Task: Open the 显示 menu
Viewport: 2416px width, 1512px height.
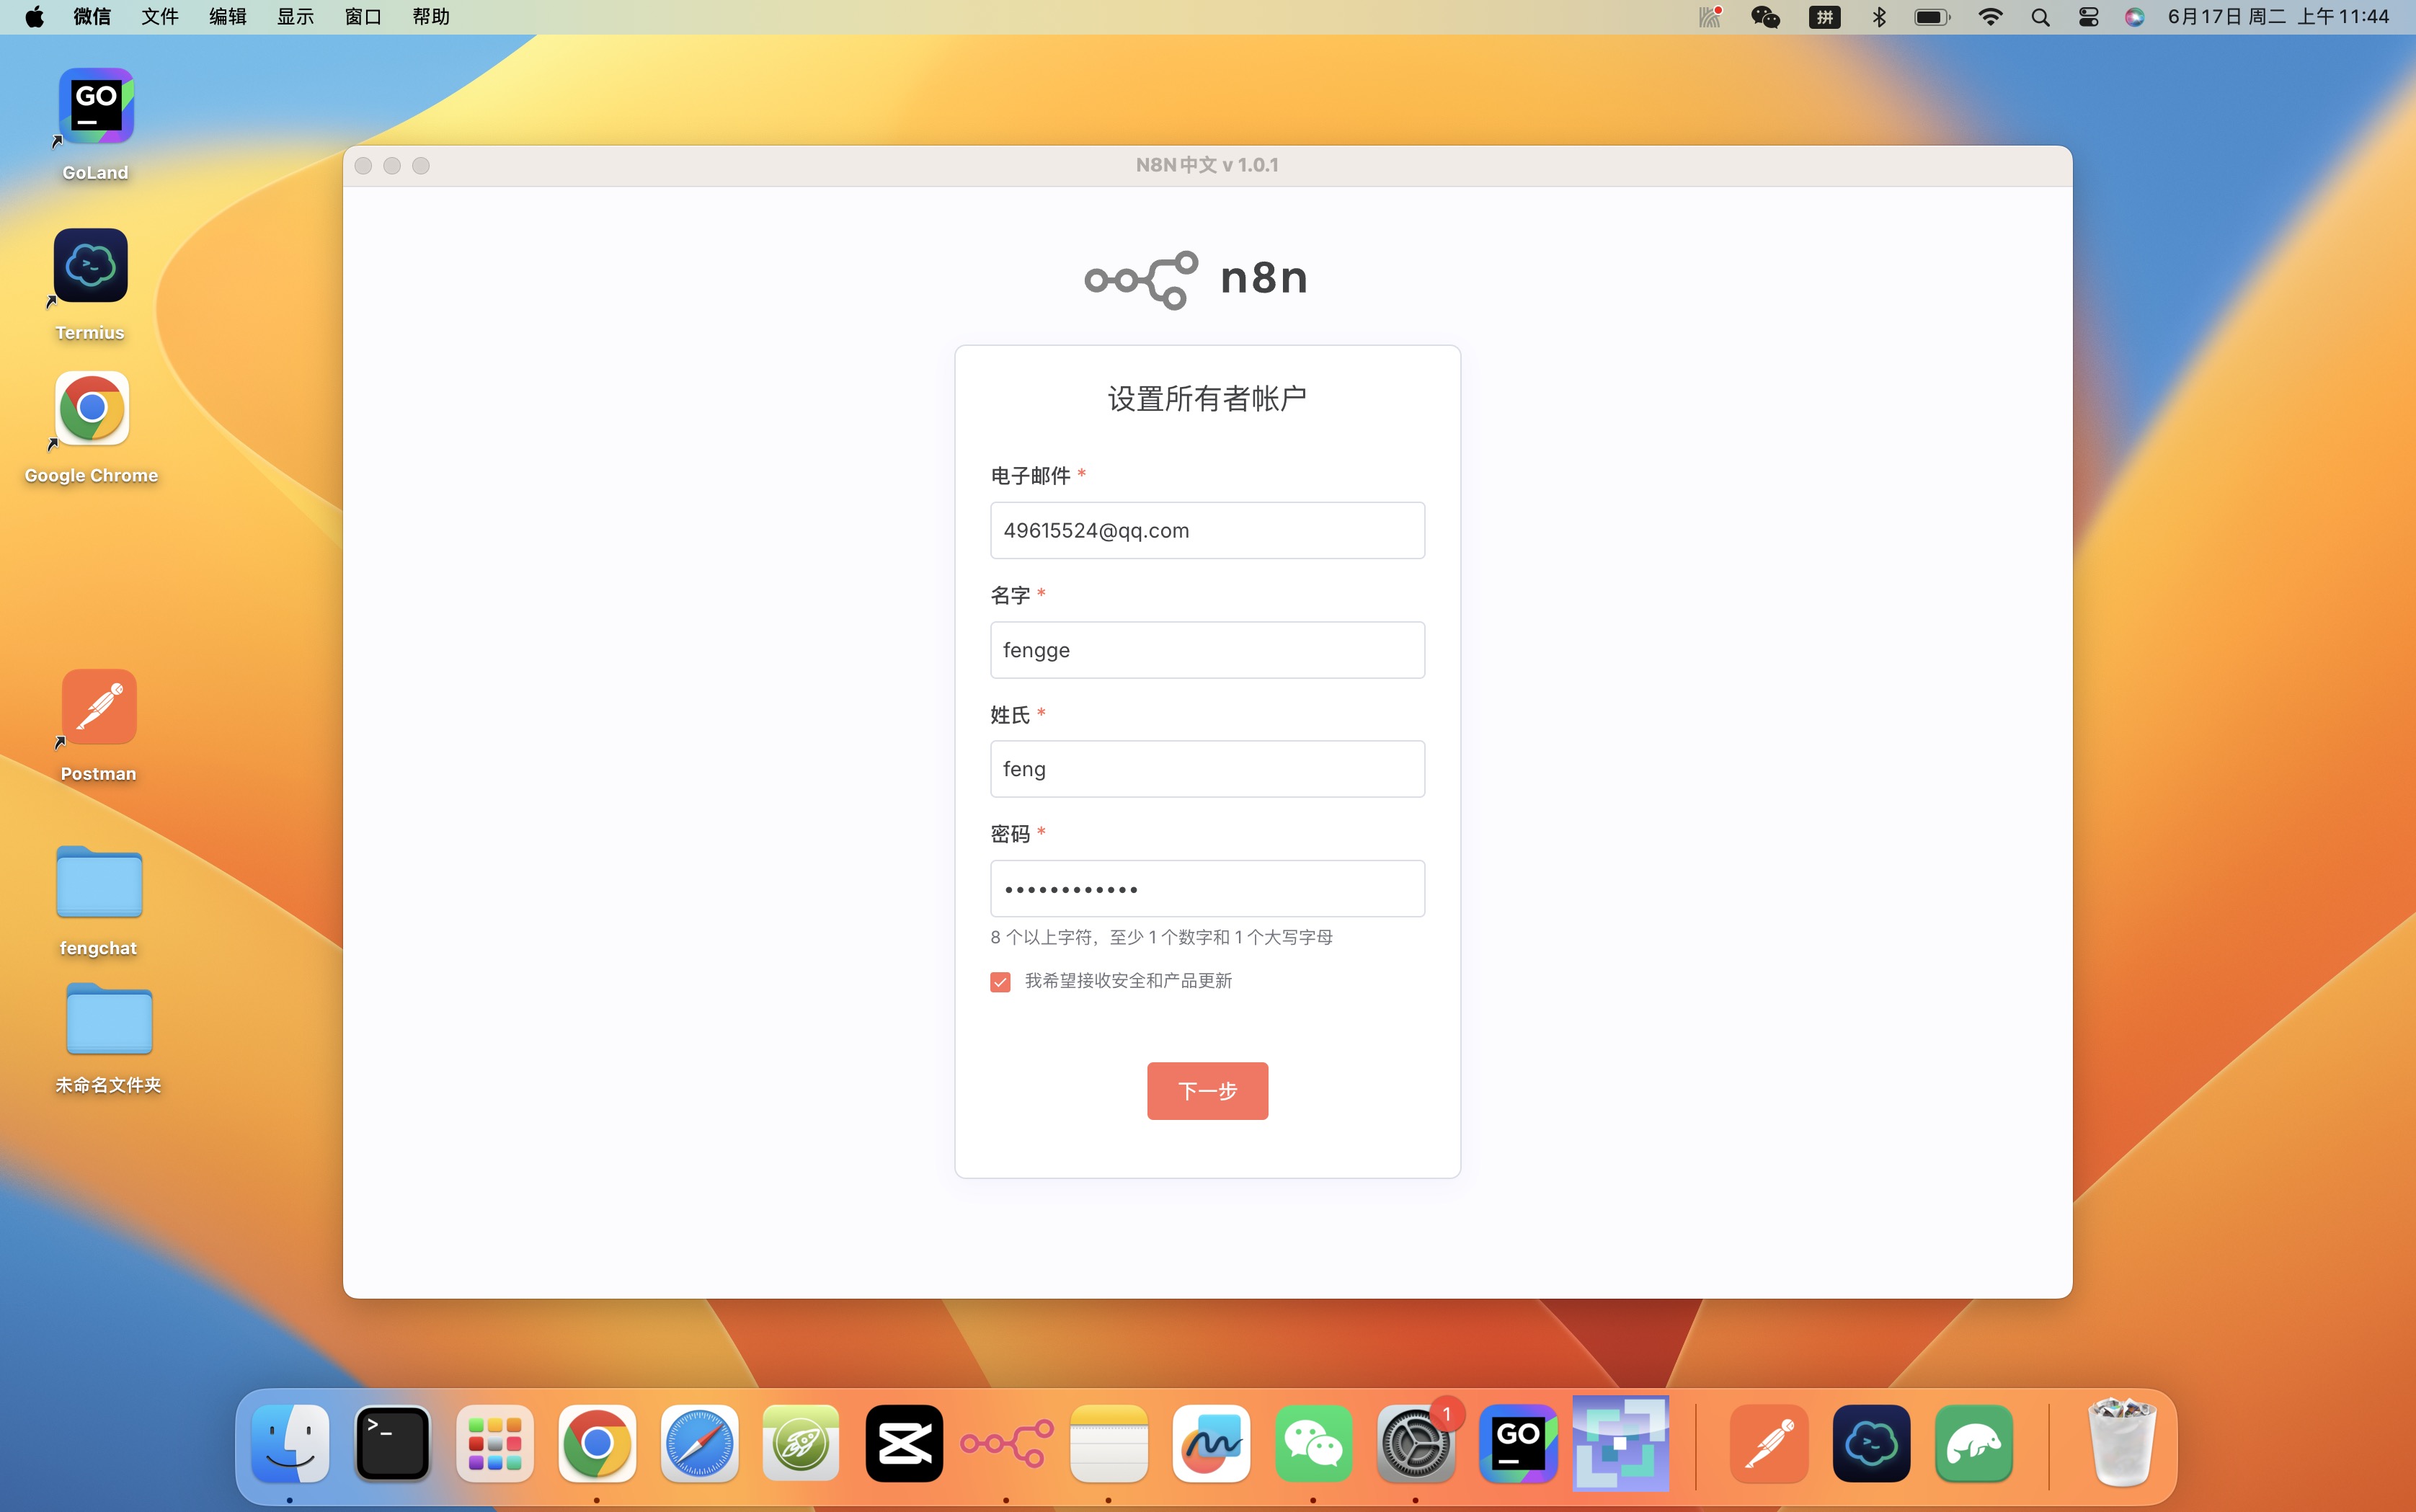Action: coord(295,17)
